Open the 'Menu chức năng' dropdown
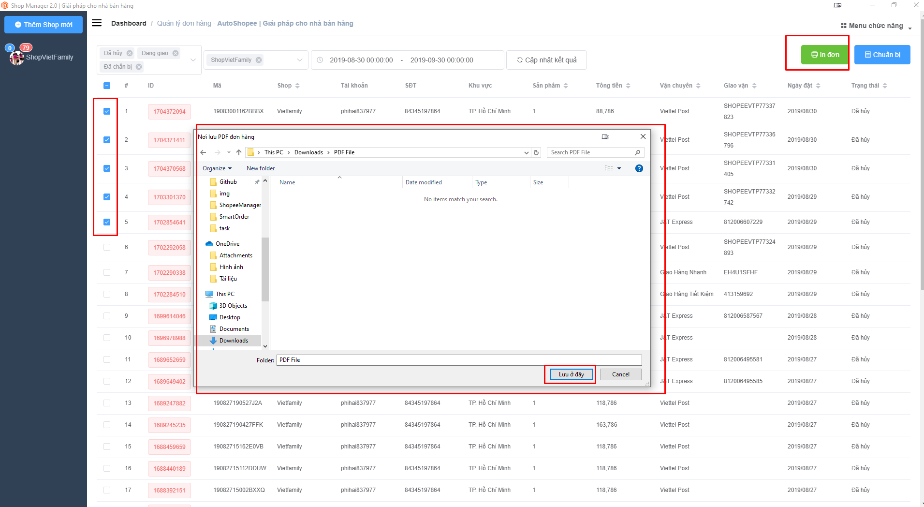The width and height of the screenshot is (924, 507). pyautogui.click(x=876, y=26)
